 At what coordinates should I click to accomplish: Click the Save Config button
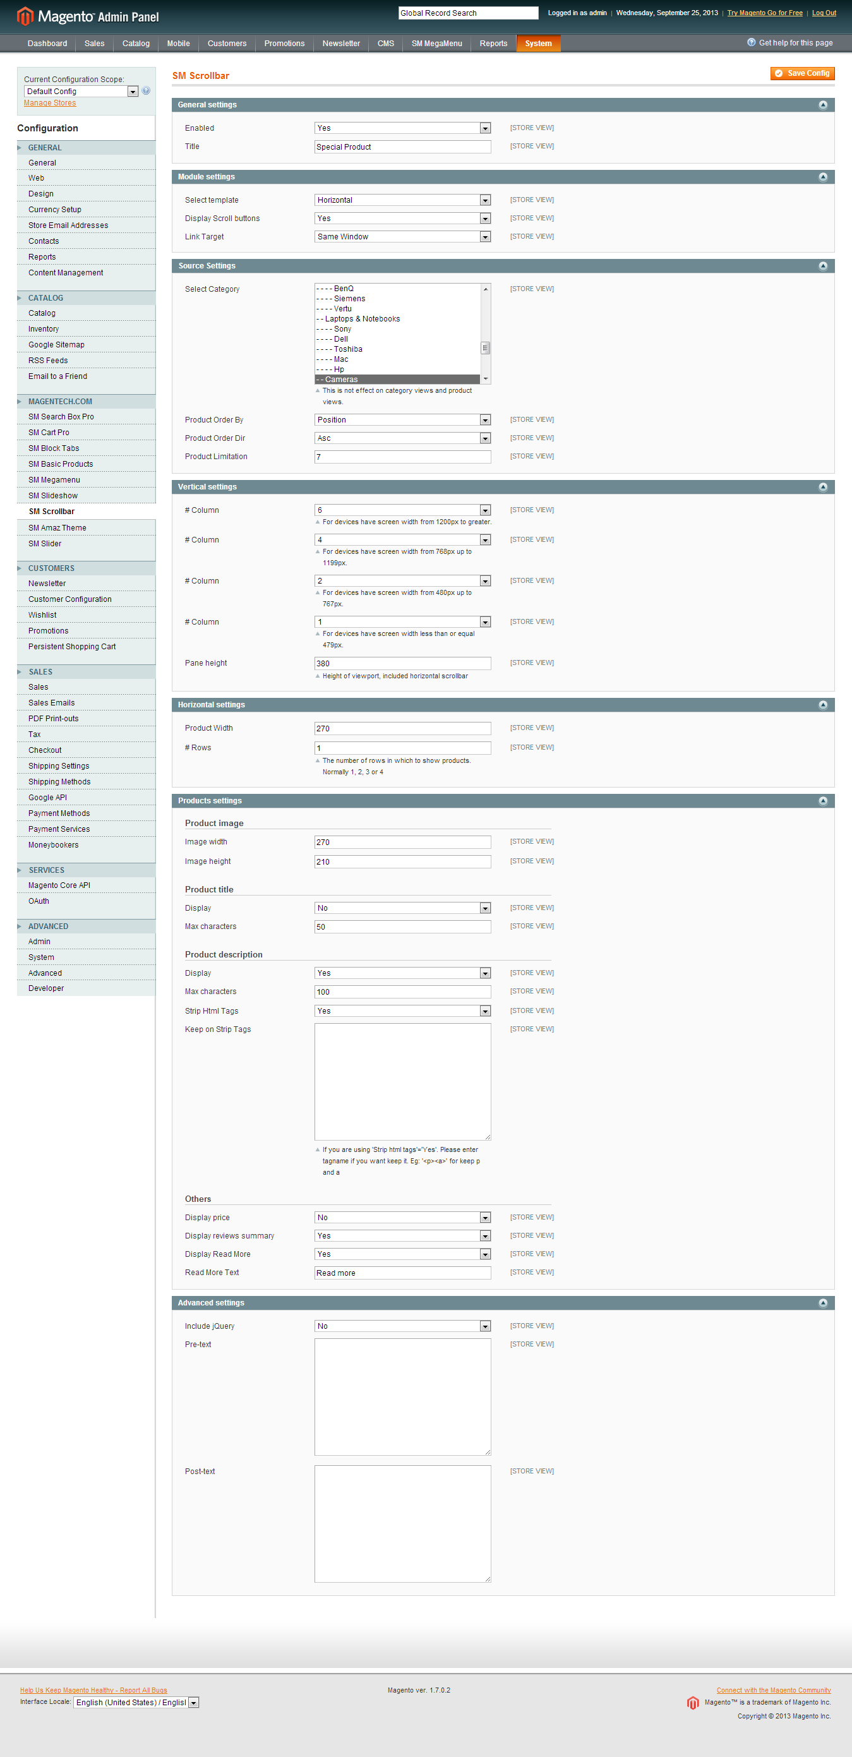802,73
